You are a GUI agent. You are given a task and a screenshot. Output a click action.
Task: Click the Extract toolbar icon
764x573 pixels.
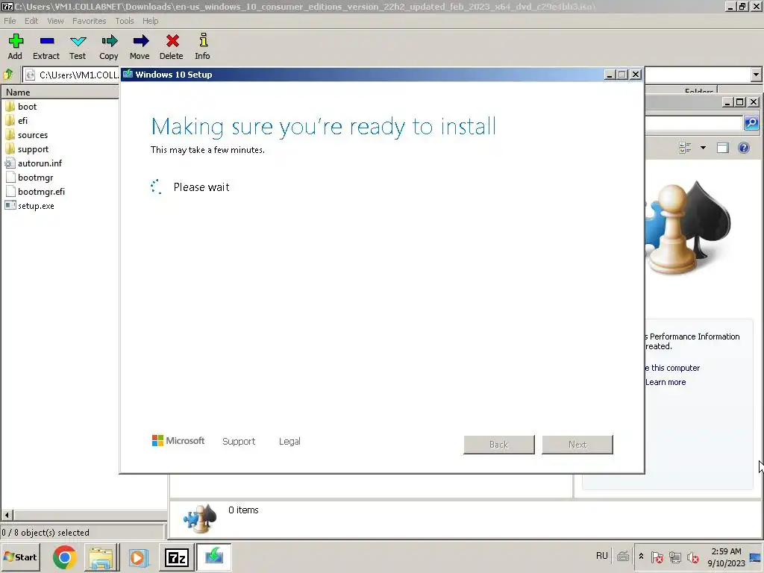pyautogui.click(x=46, y=47)
